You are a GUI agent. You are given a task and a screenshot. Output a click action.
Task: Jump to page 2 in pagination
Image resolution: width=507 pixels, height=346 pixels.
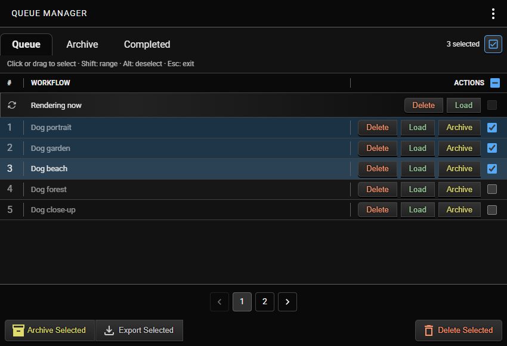[265, 302]
